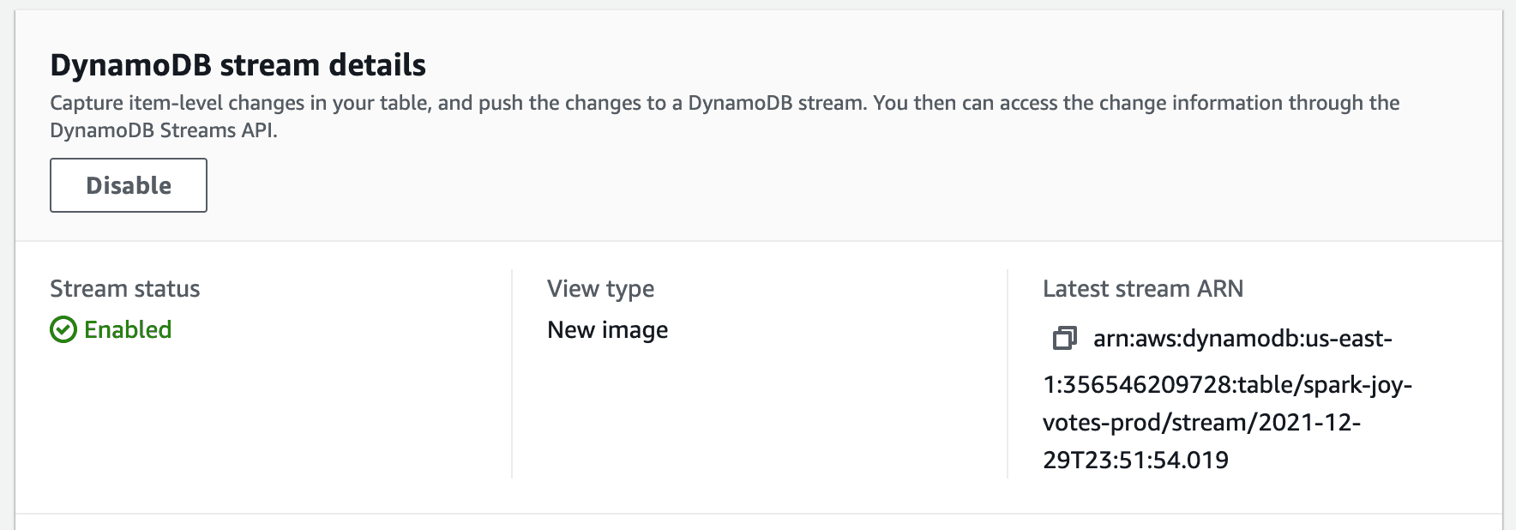Click empty space under the New image value
The image size is (1516, 530).
point(759,412)
